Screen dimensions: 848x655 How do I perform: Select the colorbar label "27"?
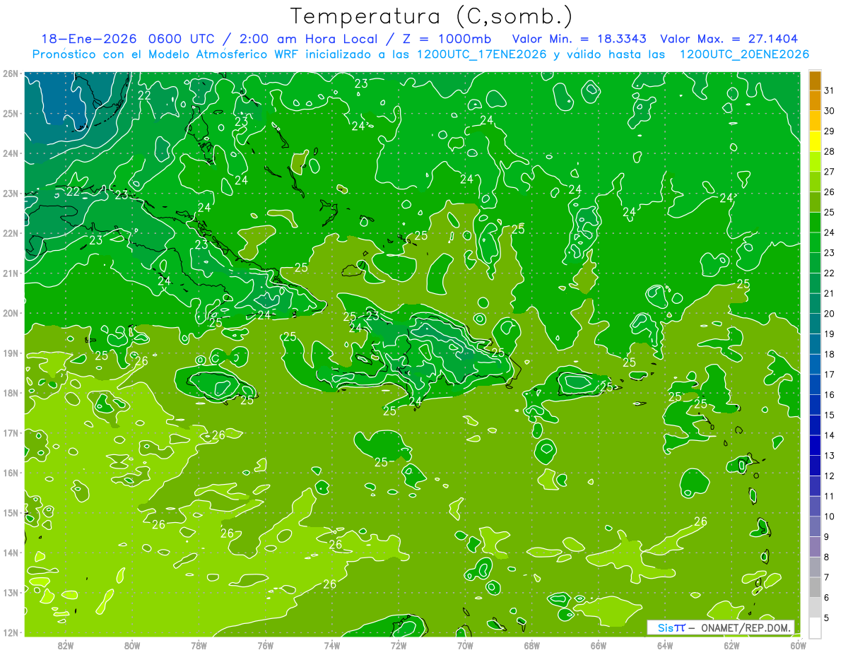point(829,172)
